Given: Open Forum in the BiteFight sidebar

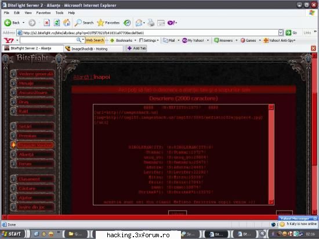Looking at the screenshot, I should (32, 164).
